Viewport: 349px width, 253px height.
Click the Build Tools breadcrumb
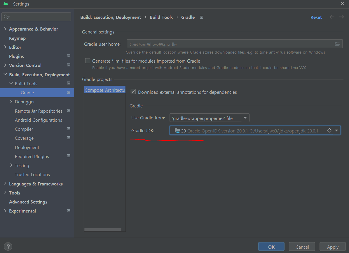point(161,17)
